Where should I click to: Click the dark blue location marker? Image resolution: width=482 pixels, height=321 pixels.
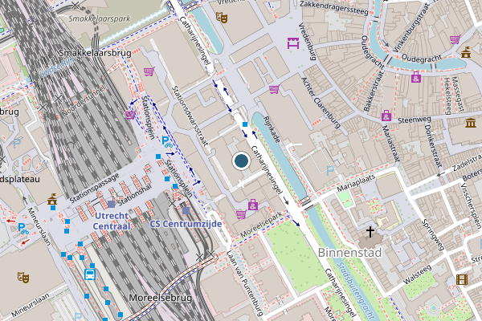[241, 160]
